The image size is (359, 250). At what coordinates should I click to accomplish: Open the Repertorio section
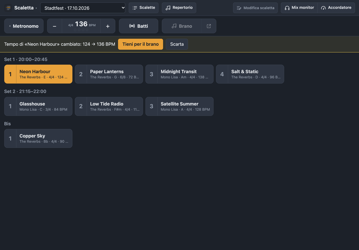[179, 8]
